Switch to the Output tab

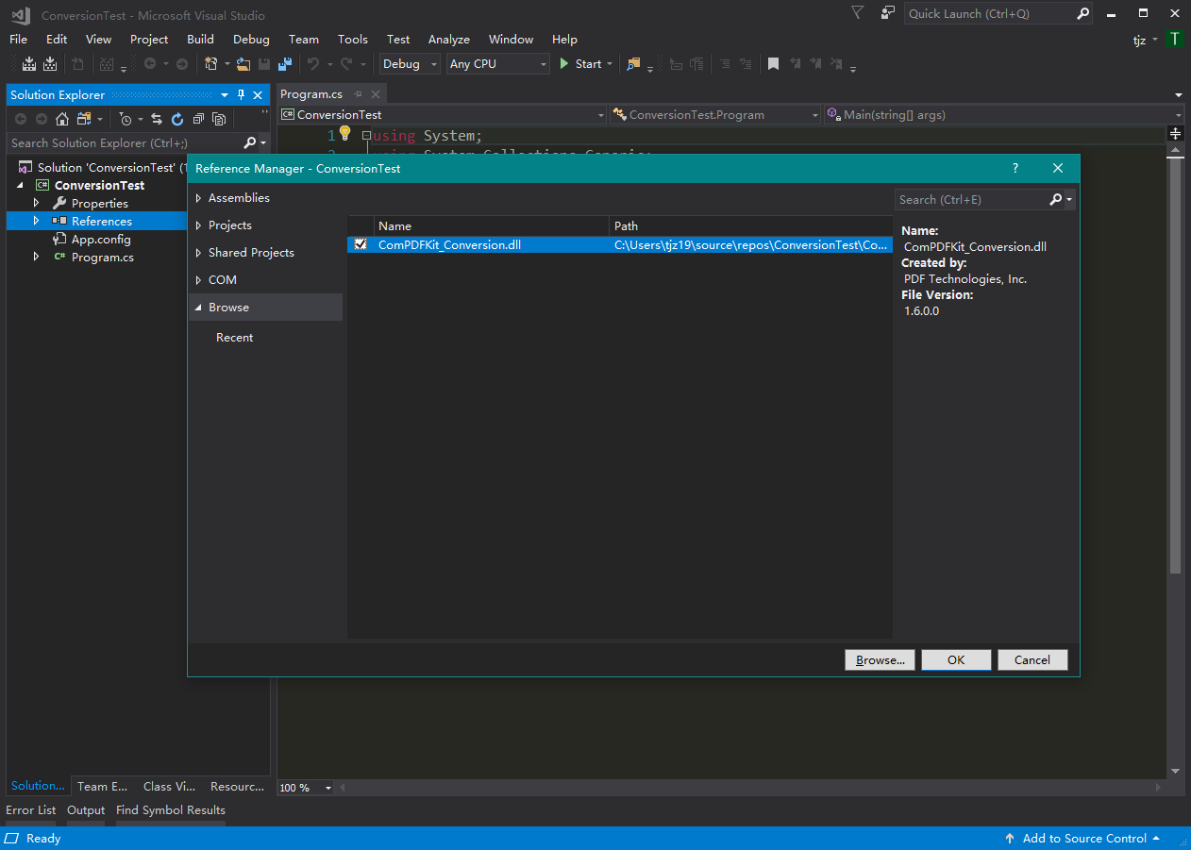86,809
